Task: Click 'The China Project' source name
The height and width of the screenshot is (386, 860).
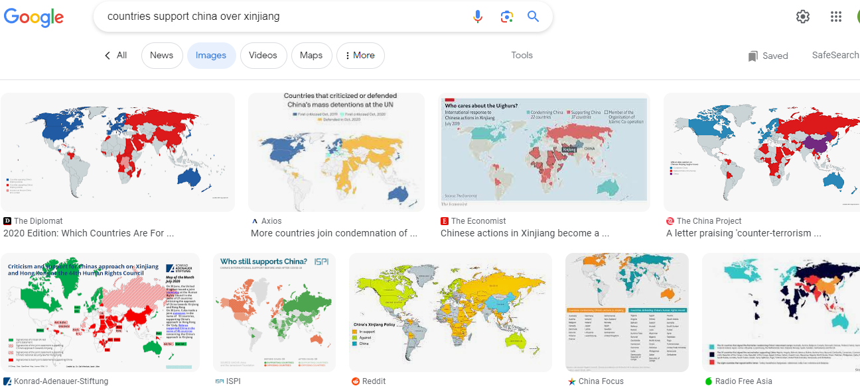Action: (709, 221)
